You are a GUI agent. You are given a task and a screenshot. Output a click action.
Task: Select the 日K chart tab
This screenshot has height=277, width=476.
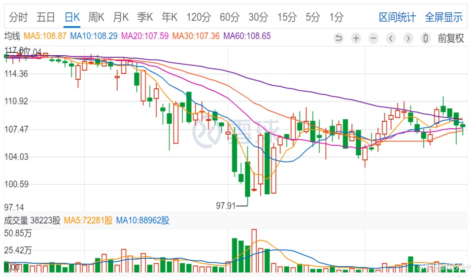pyautogui.click(x=72, y=17)
